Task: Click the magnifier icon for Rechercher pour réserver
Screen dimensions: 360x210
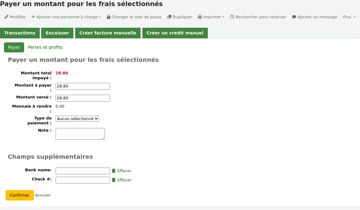Action: [232, 17]
